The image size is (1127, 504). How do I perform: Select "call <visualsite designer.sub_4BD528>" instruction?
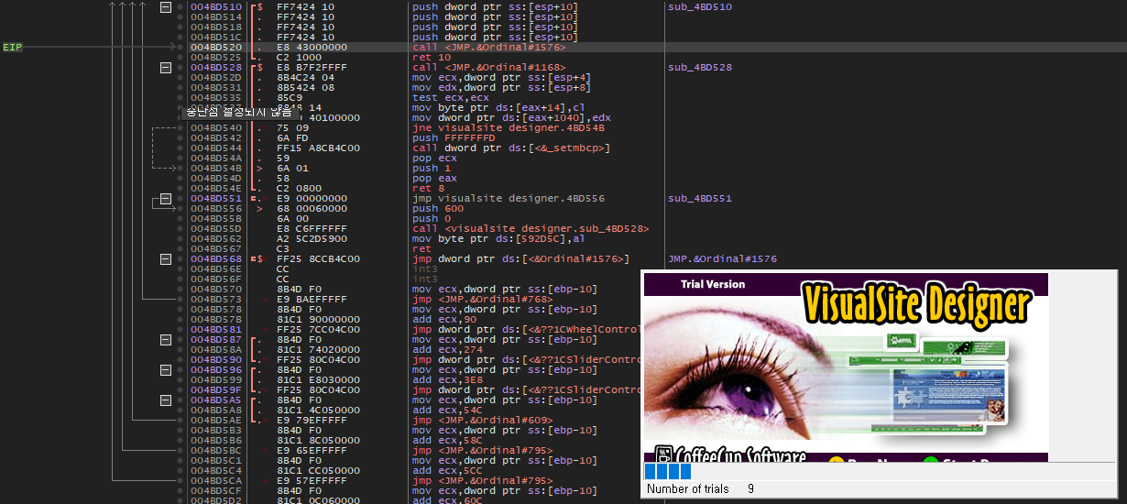[531, 228]
